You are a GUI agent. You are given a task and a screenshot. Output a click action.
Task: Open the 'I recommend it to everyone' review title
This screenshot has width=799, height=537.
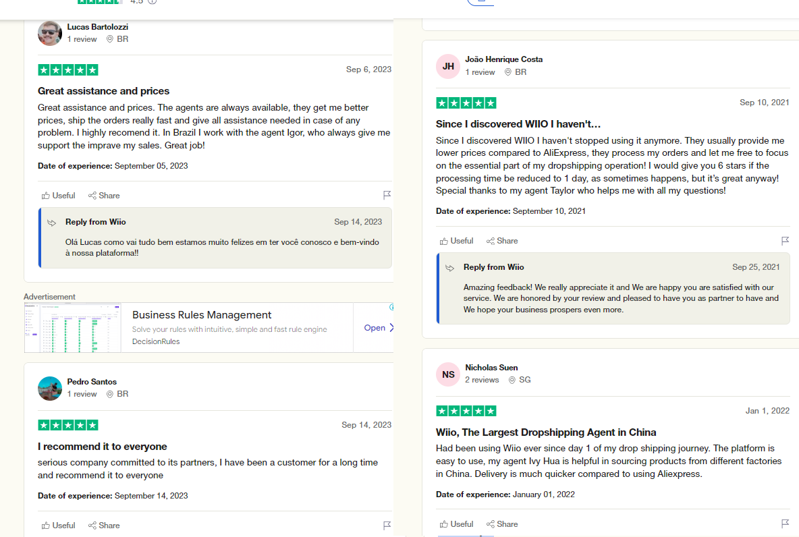[x=103, y=447]
